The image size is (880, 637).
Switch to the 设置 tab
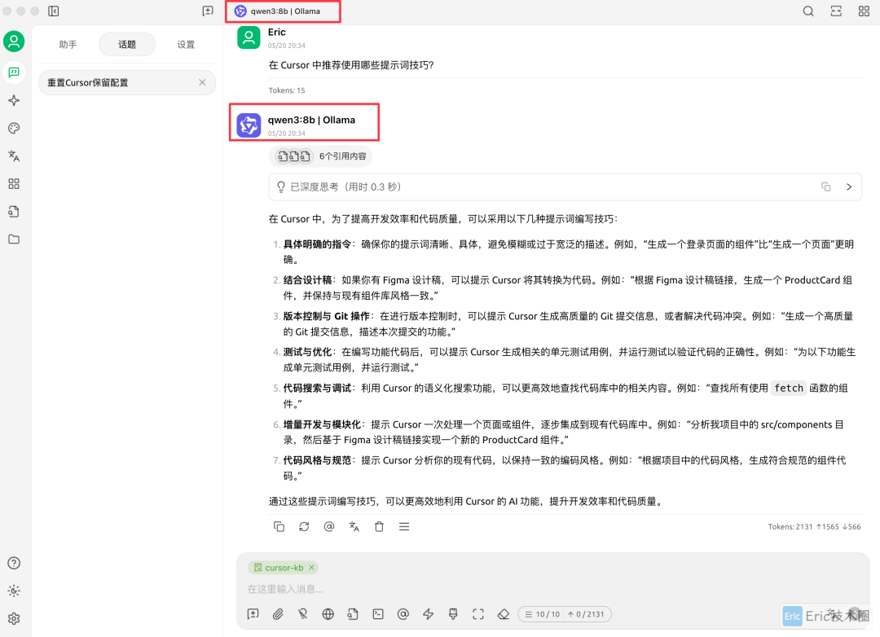coord(186,44)
